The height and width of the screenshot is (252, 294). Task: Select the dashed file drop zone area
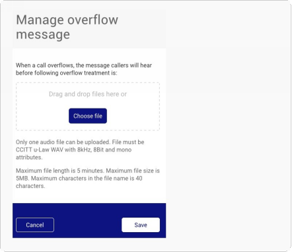(88, 106)
